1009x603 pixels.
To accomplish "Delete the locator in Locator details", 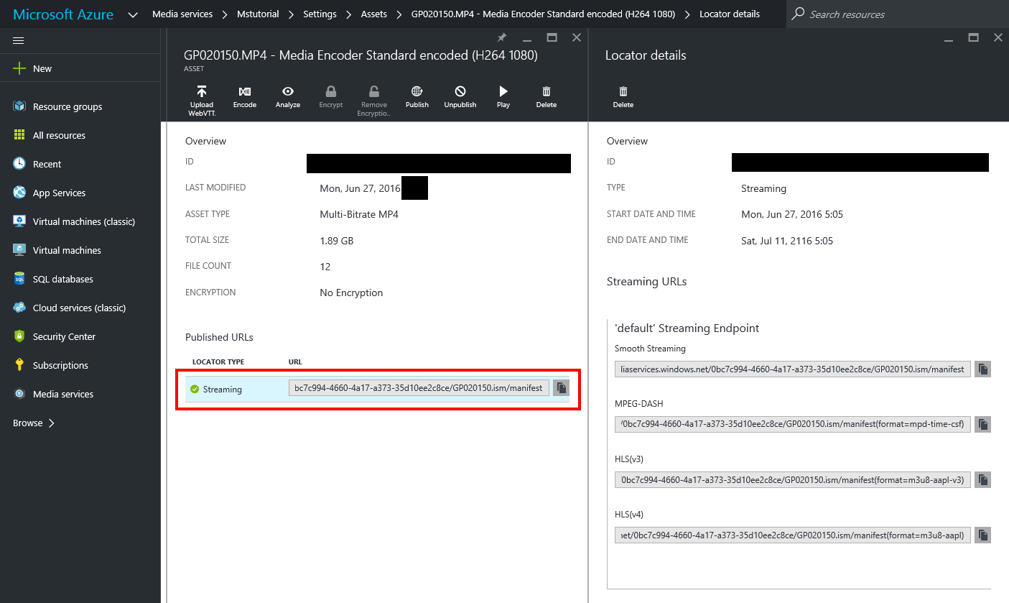I will pyautogui.click(x=623, y=97).
